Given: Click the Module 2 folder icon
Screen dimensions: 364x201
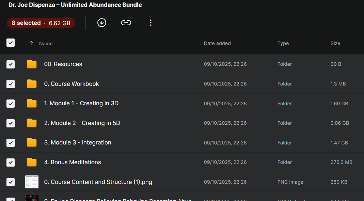Looking at the screenshot, I should tap(32, 123).
